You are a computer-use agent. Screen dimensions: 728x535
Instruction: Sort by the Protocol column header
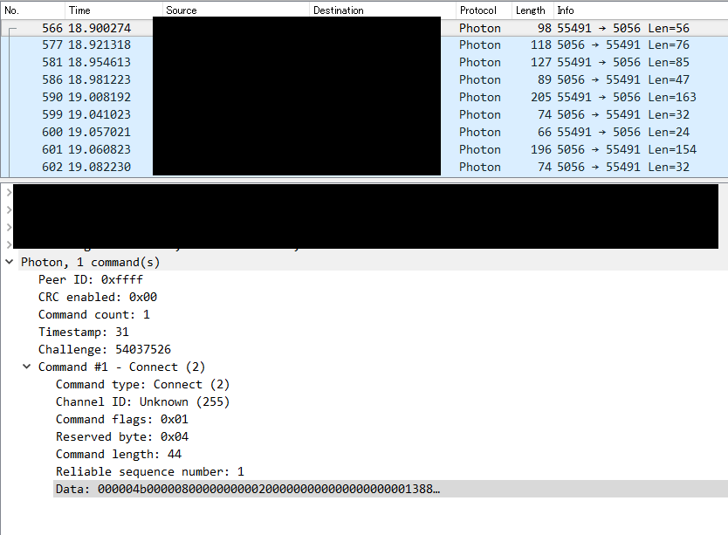pyautogui.click(x=484, y=10)
